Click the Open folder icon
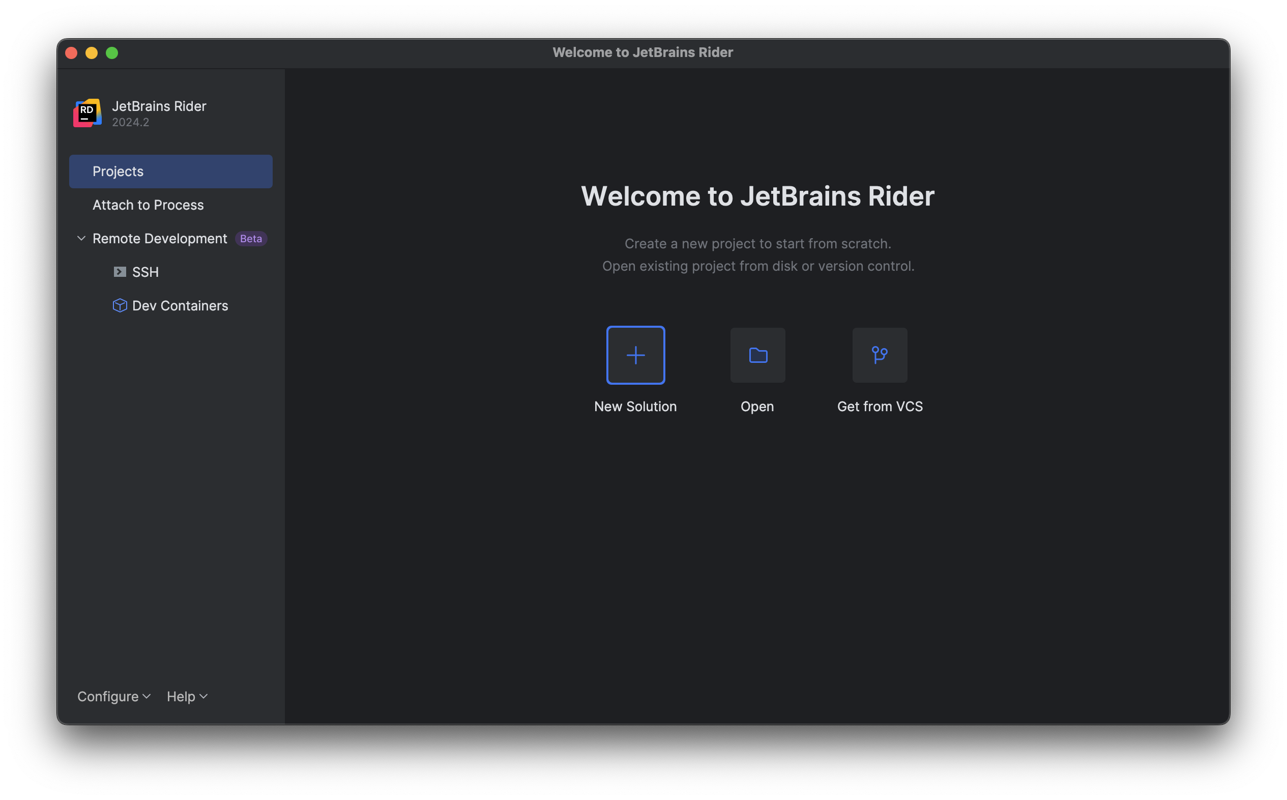The image size is (1287, 800). pos(757,355)
